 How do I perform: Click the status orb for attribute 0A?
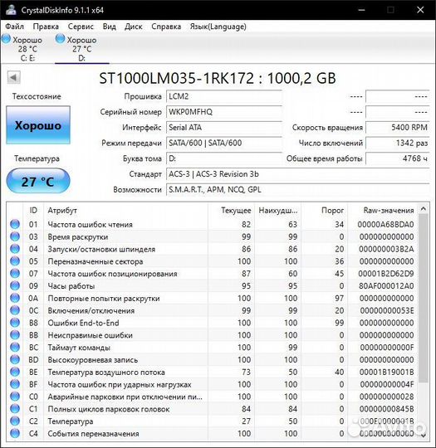point(15,298)
